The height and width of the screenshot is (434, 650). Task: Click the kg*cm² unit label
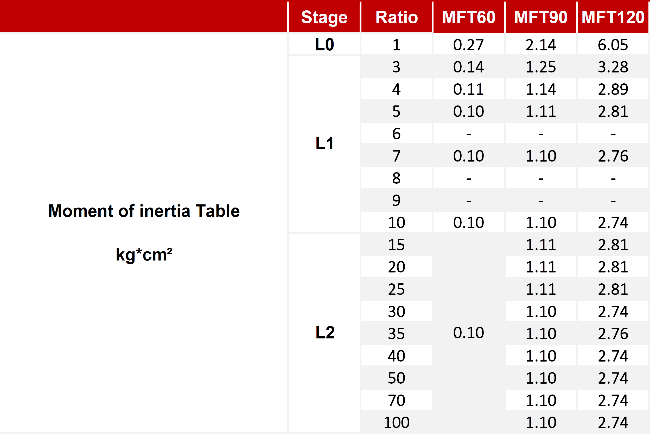[x=144, y=254]
